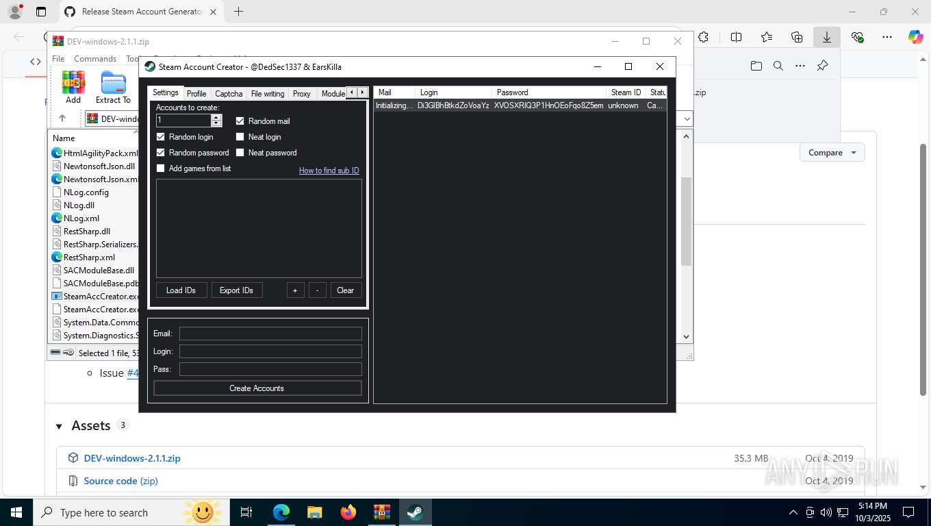Click the How to find sub ID link

tap(329, 171)
